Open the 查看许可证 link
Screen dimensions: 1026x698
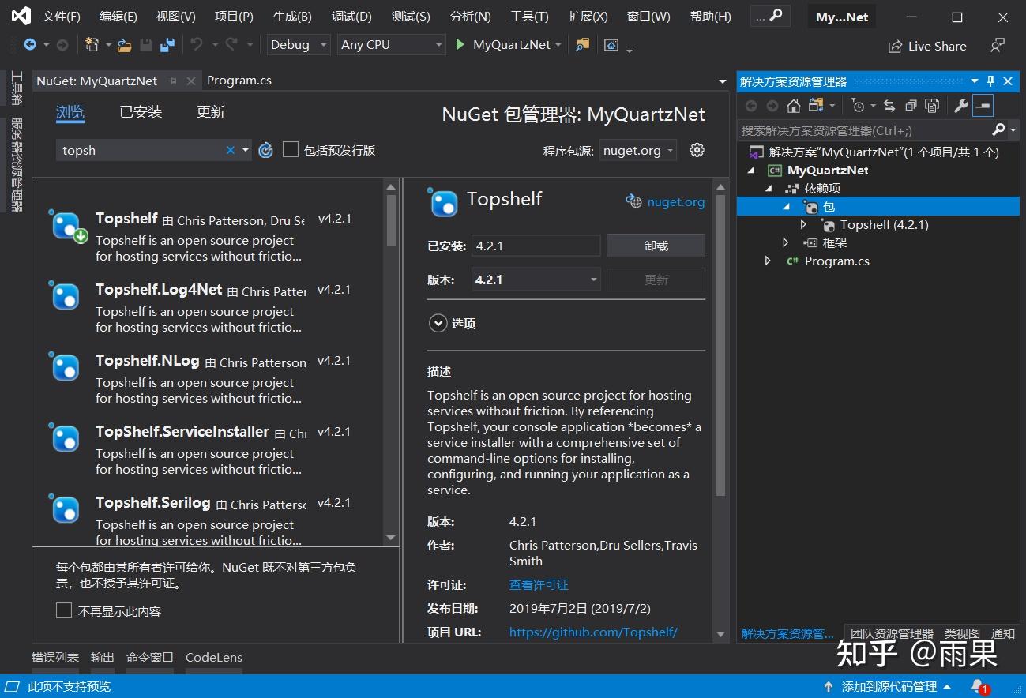539,584
